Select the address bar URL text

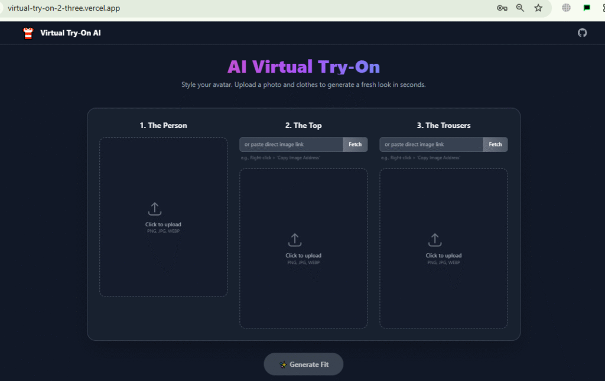click(64, 8)
